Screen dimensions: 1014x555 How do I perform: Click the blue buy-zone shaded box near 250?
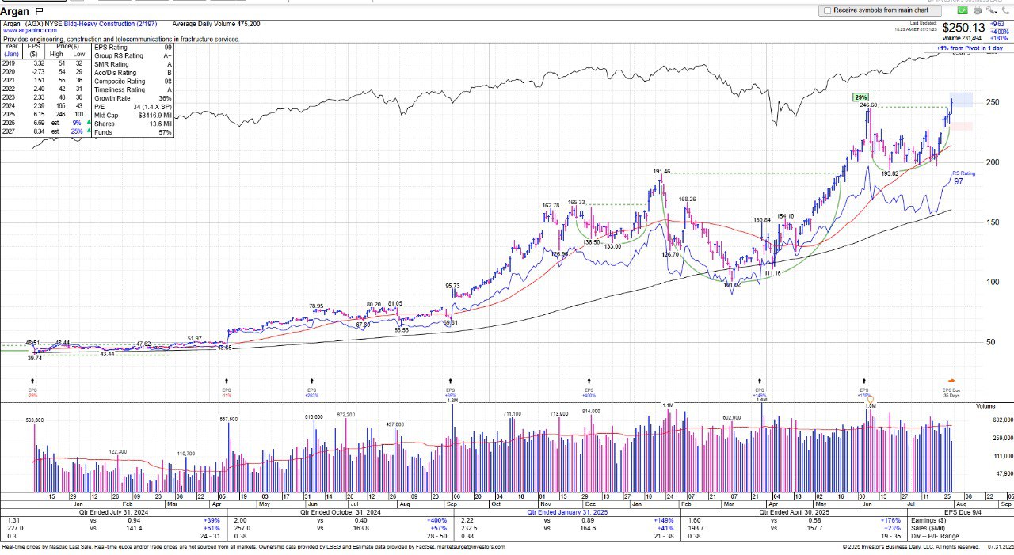tap(961, 100)
